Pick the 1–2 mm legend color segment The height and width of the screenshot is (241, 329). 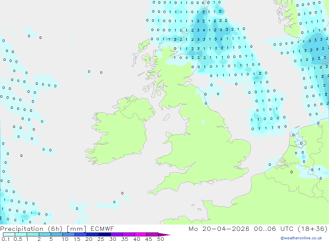click(33, 234)
